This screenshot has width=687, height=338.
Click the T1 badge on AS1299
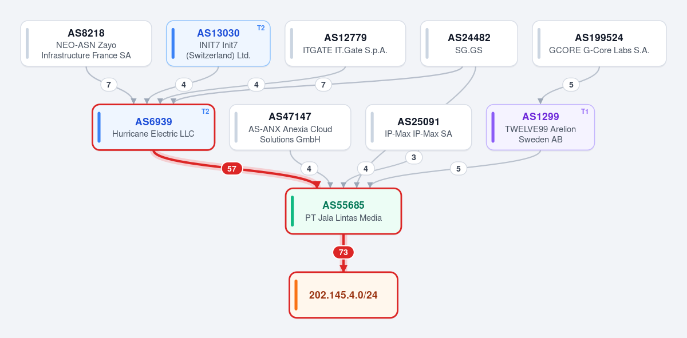(585, 112)
